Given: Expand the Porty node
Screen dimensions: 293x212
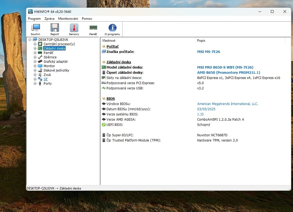Looking at the screenshot, I should 35,83.
